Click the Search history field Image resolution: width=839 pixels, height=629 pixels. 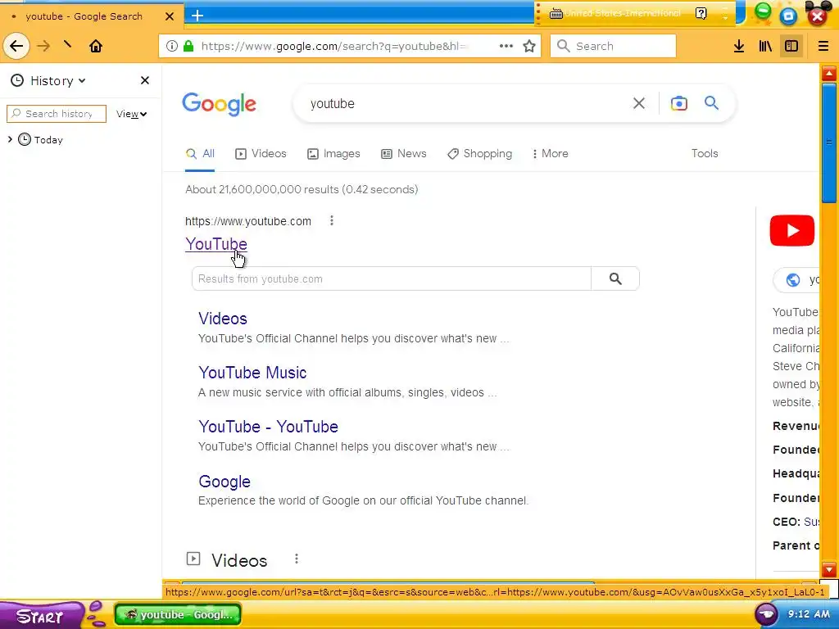point(57,113)
